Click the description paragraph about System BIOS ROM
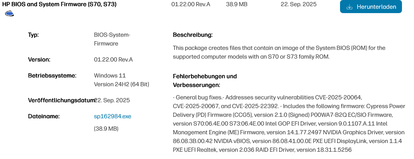Image resolution: width=414 pixels, height=159 pixels. pos(274,52)
